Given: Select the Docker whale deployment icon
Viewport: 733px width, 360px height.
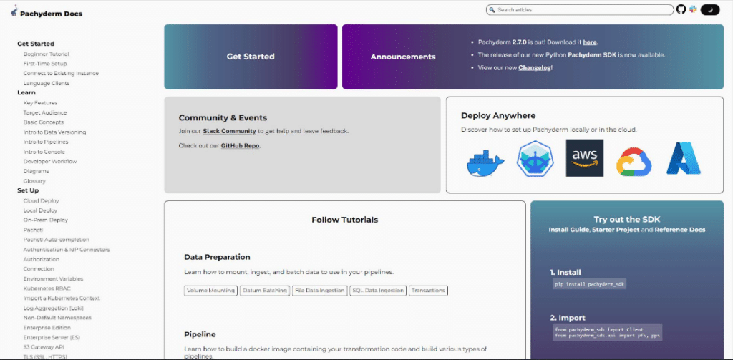Looking at the screenshot, I should 485,162.
